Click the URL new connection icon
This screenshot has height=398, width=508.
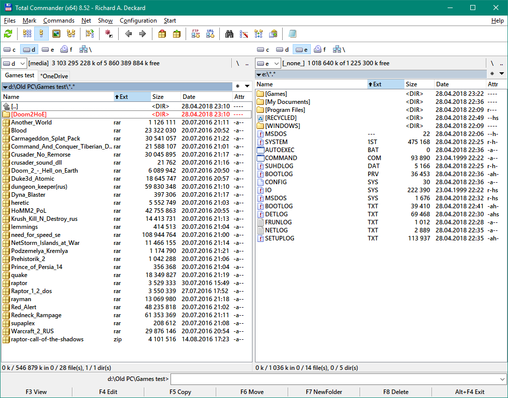click(x=210, y=34)
